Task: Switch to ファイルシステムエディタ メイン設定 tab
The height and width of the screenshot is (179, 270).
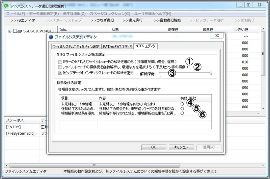Action: (76, 47)
